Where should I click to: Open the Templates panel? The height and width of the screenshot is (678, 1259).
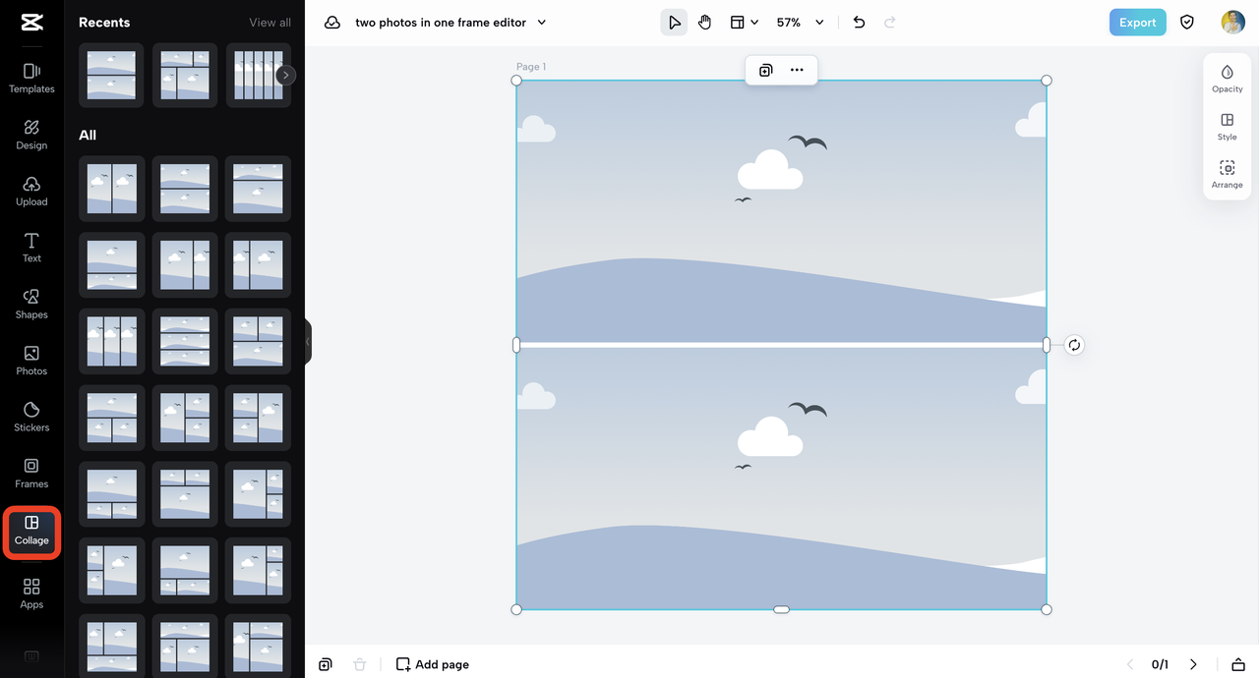pos(31,78)
